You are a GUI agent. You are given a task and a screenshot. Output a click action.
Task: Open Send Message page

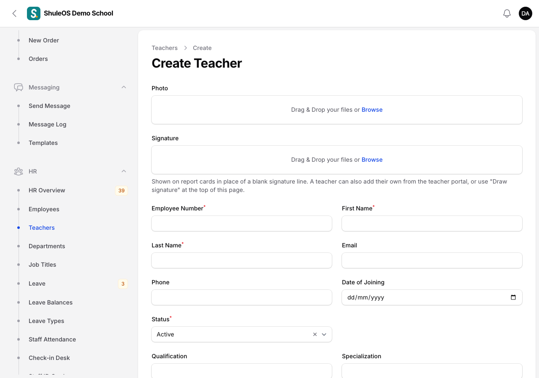point(49,106)
